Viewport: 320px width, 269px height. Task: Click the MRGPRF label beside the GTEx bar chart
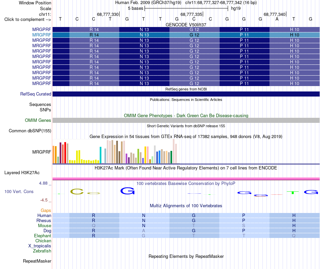(42, 152)
